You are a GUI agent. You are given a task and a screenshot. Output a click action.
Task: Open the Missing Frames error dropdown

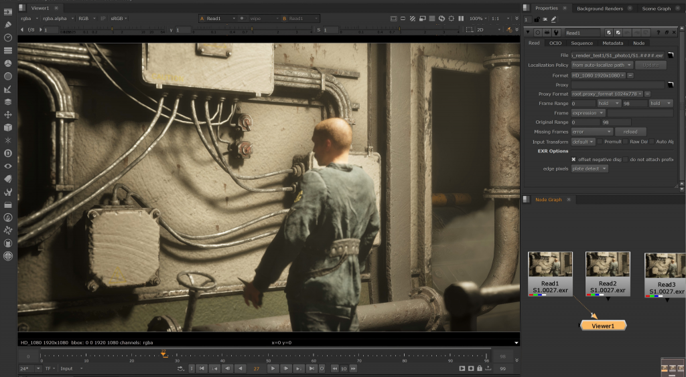(592, 131)
